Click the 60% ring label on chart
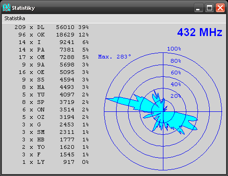The width and height of the screenshot is (228, 176). tap(176, 73)
